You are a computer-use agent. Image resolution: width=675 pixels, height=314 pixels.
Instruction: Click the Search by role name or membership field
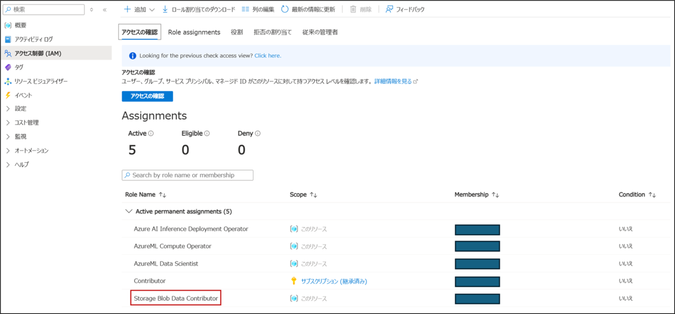[187, 175]
